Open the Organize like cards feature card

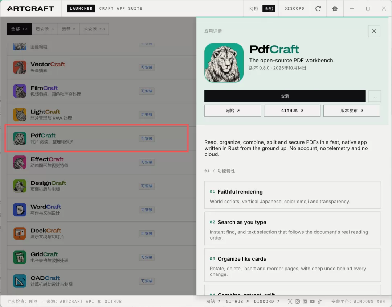pyautogui.click(x=293, y=265)
